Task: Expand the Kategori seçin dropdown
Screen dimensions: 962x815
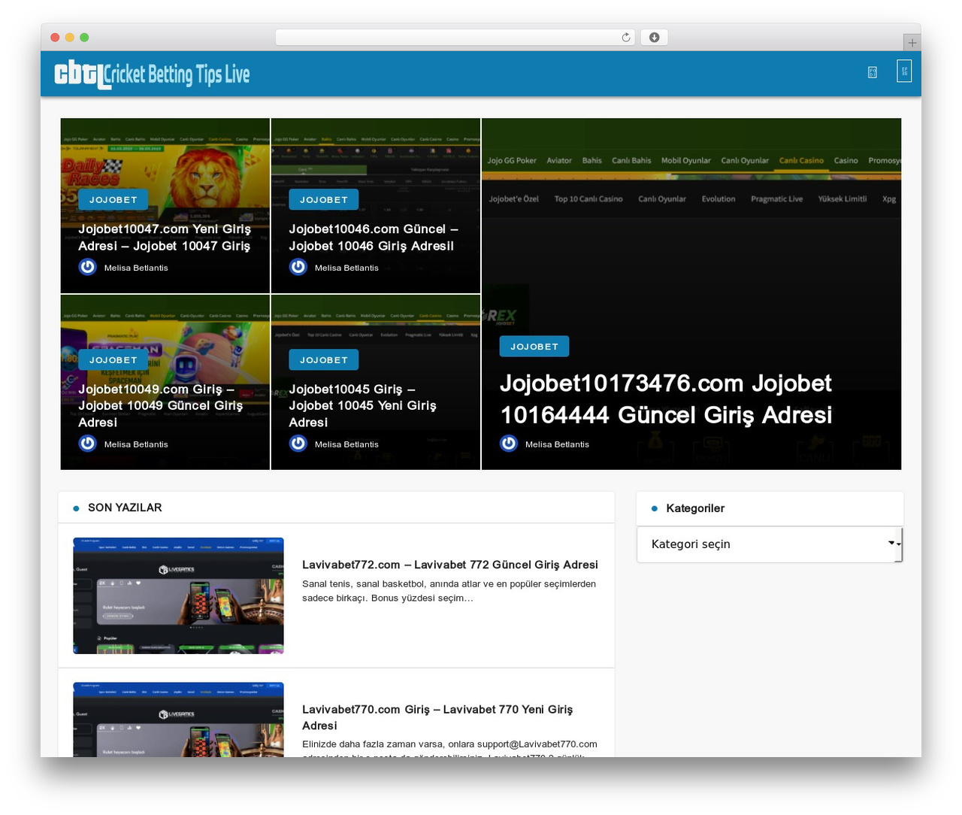Action: (x=770, y=544)
